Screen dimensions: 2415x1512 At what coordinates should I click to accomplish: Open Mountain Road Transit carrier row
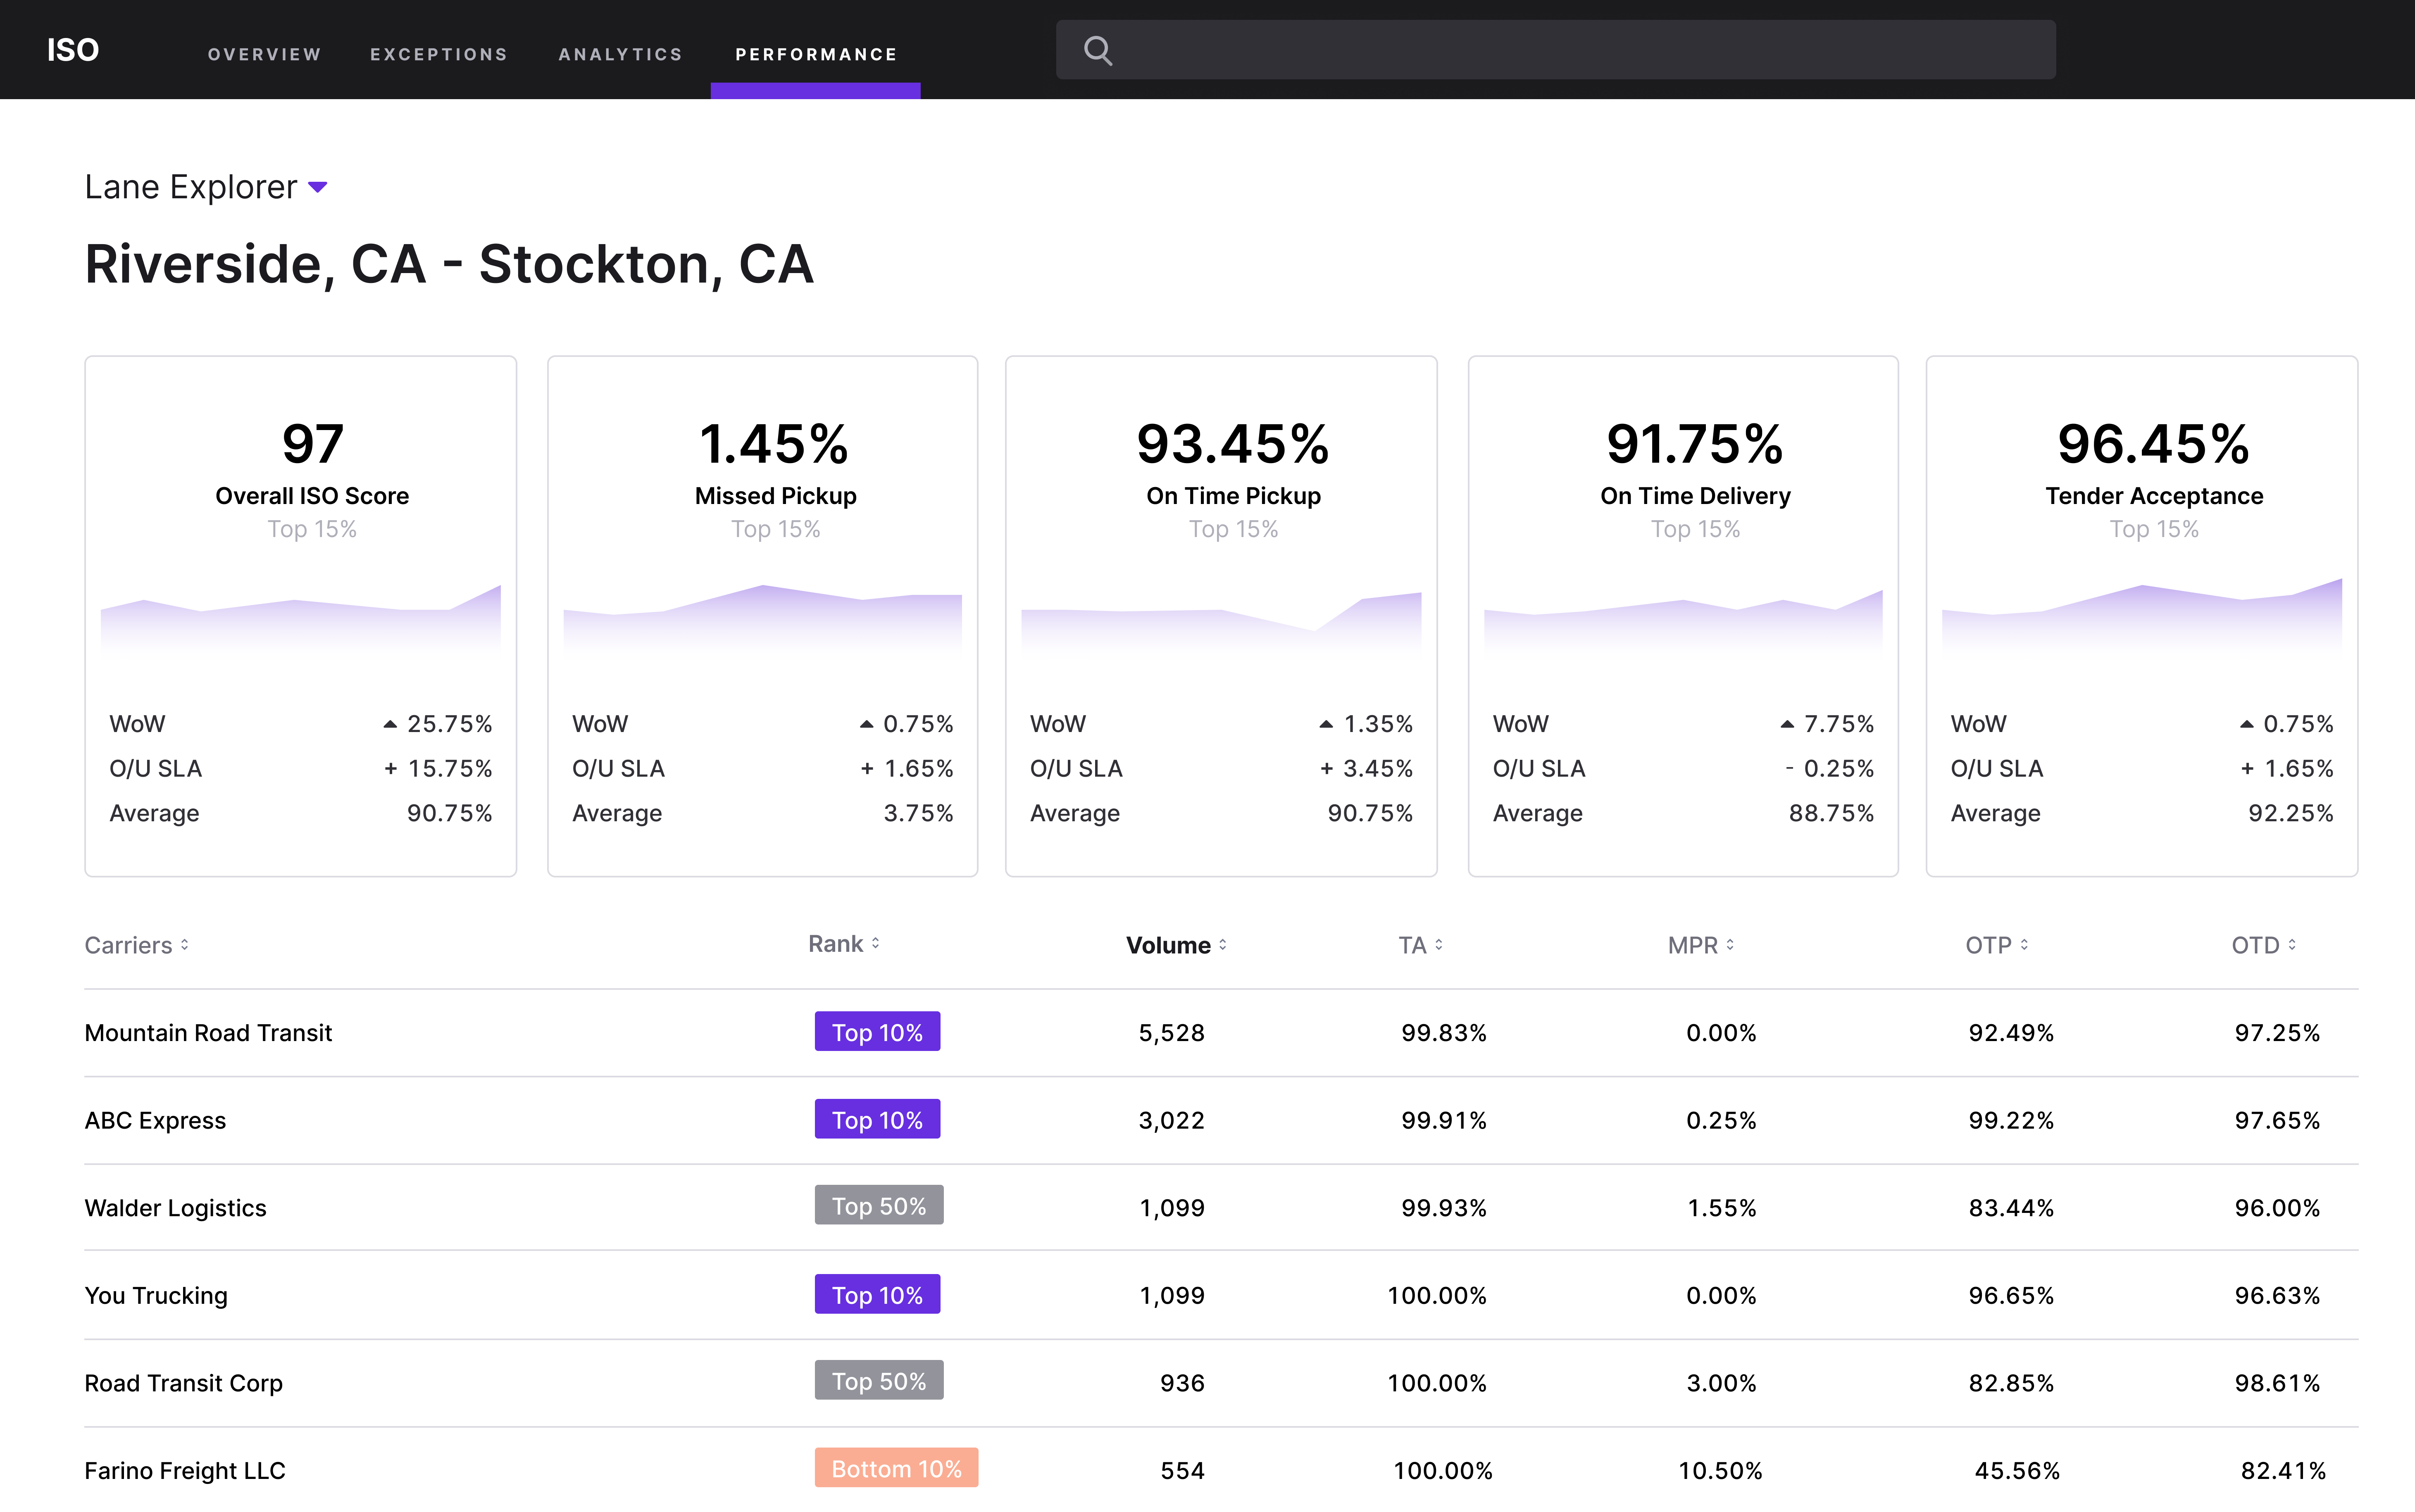[x=1221, y=1033]
